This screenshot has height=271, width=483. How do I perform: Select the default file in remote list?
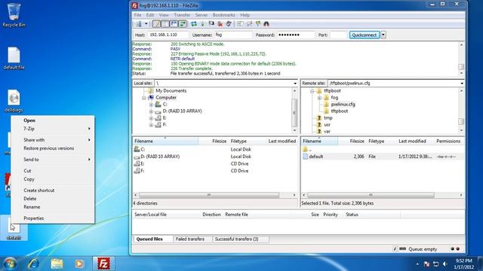coord(315,157)
